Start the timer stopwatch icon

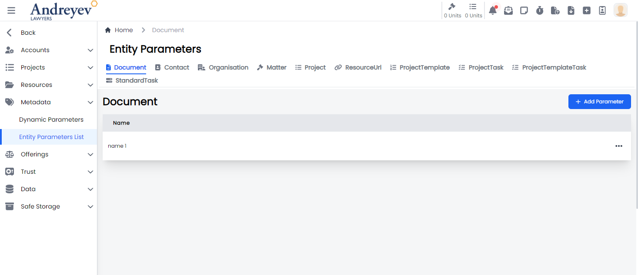click(540, 10)
